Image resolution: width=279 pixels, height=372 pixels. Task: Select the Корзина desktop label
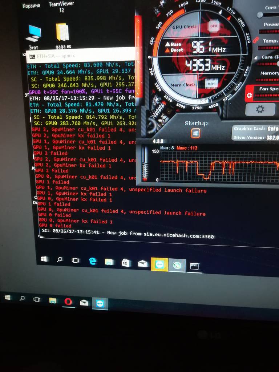point(31,5)
